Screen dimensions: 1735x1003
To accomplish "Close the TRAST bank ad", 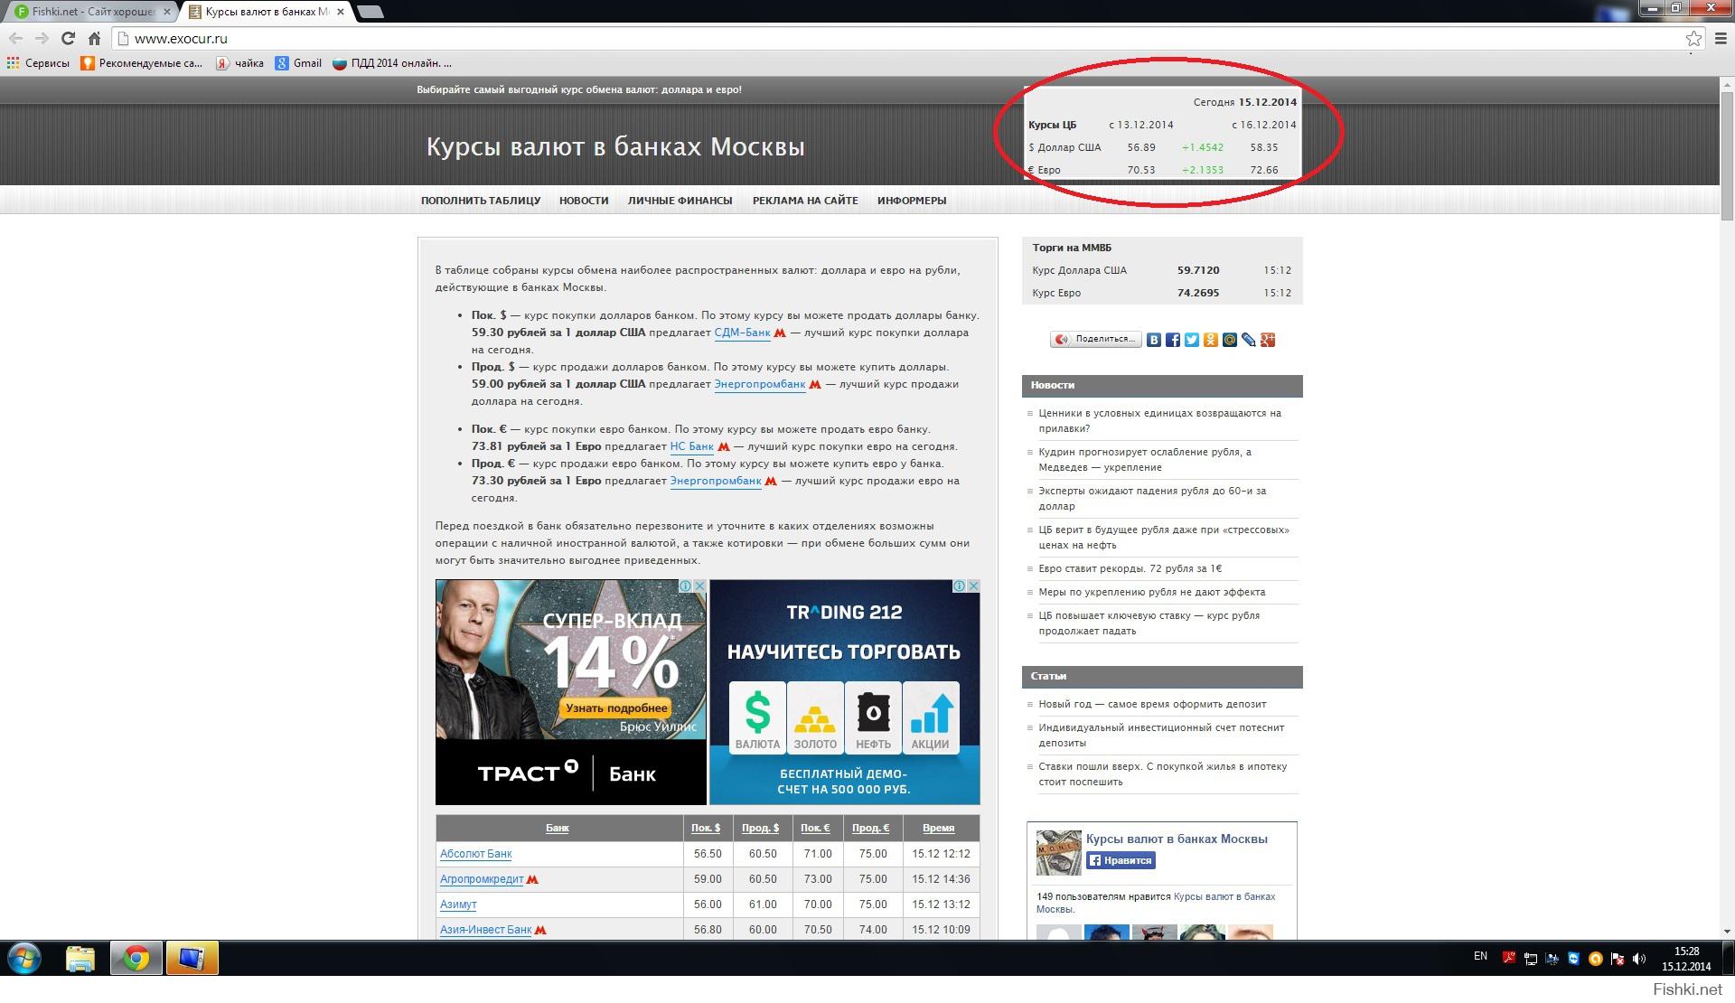I will point(699,586).
